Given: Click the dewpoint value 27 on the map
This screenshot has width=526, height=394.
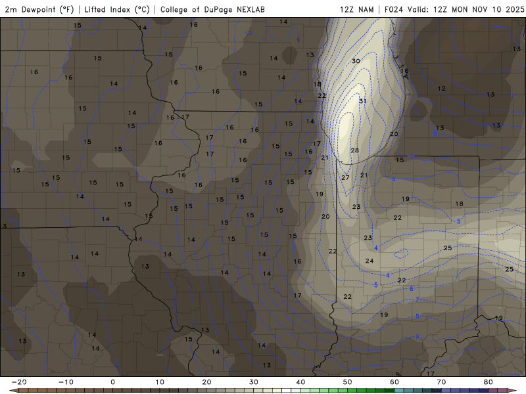Looking at the screenshot, I should tap(346, 177).
